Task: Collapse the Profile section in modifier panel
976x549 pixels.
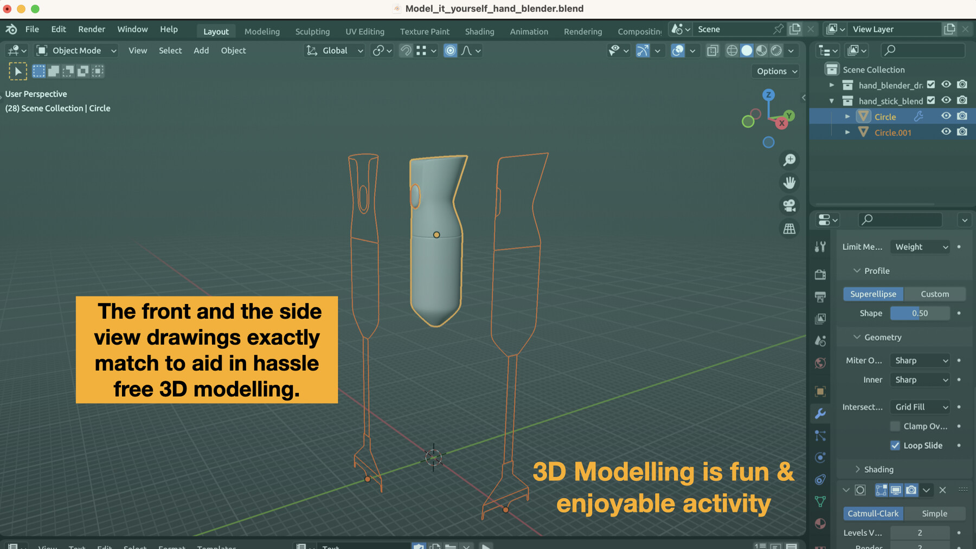Action: pos(857,270)
